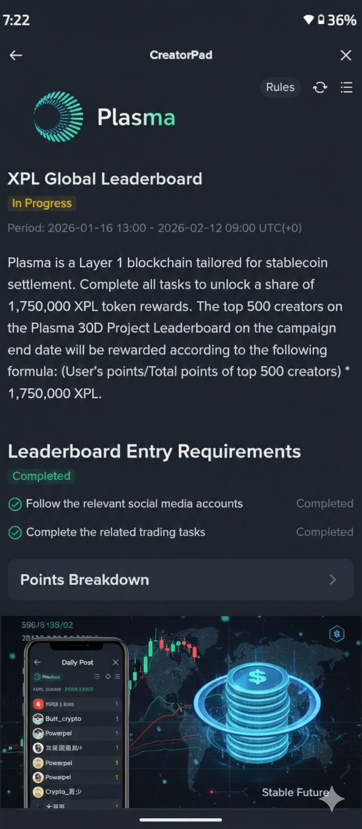Tap the battery indicator in the status bar
This screenshot has height=829, width=362.
[x=321, y=20]
